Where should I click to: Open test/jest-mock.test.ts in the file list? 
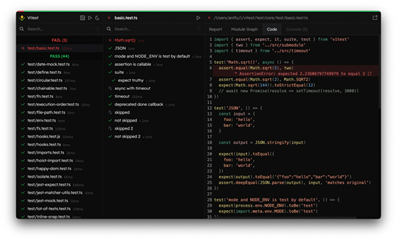[60, 201]
